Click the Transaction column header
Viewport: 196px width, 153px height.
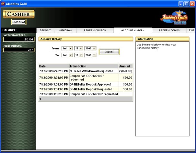pyautogui.click(x=94, y=66)
